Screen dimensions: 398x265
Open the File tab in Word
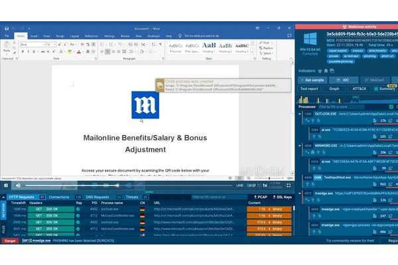[x=7, y=36]
